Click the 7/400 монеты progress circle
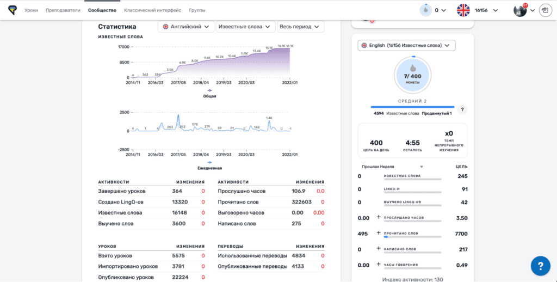Screen dimensions: 557x282 pos(413,75)
